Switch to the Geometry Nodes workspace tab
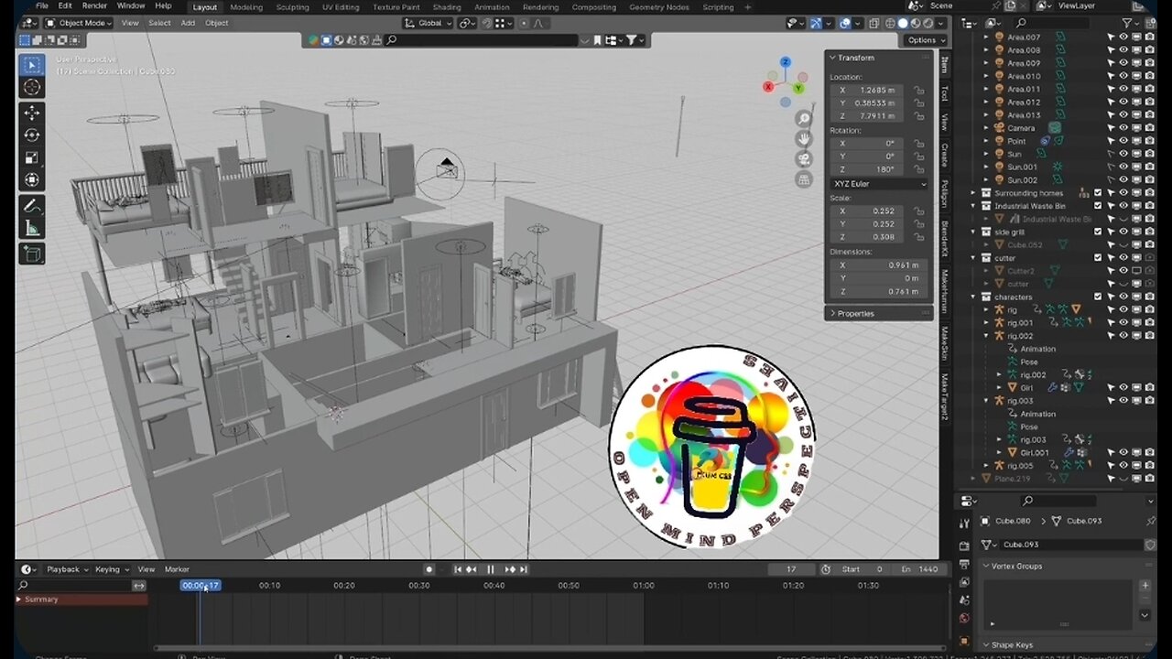The width and height of the screenshot is (1172, 659). pyautogui.click(x=659, y=6)
